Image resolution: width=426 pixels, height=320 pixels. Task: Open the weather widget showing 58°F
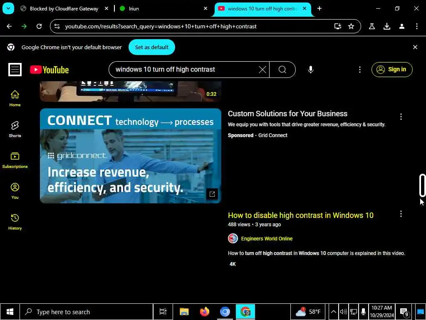308,312
